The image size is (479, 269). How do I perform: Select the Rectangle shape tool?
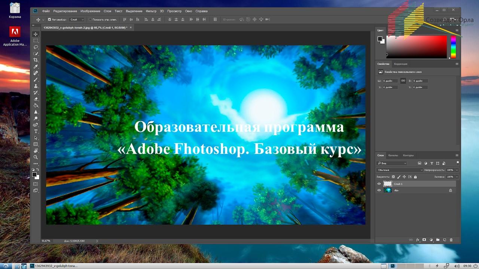pyautogui.click(x=36, y=144)
